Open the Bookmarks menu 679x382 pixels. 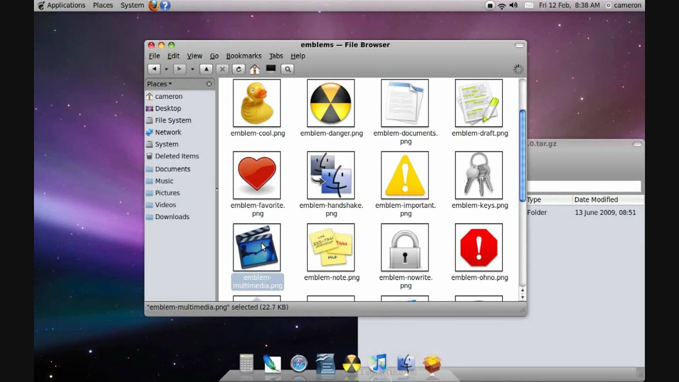[x=244, y=56]
